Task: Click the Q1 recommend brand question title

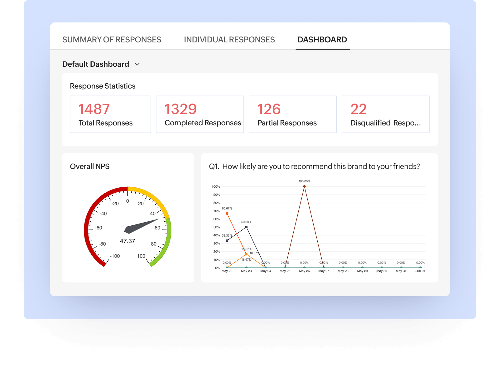Action: [314, 166]
